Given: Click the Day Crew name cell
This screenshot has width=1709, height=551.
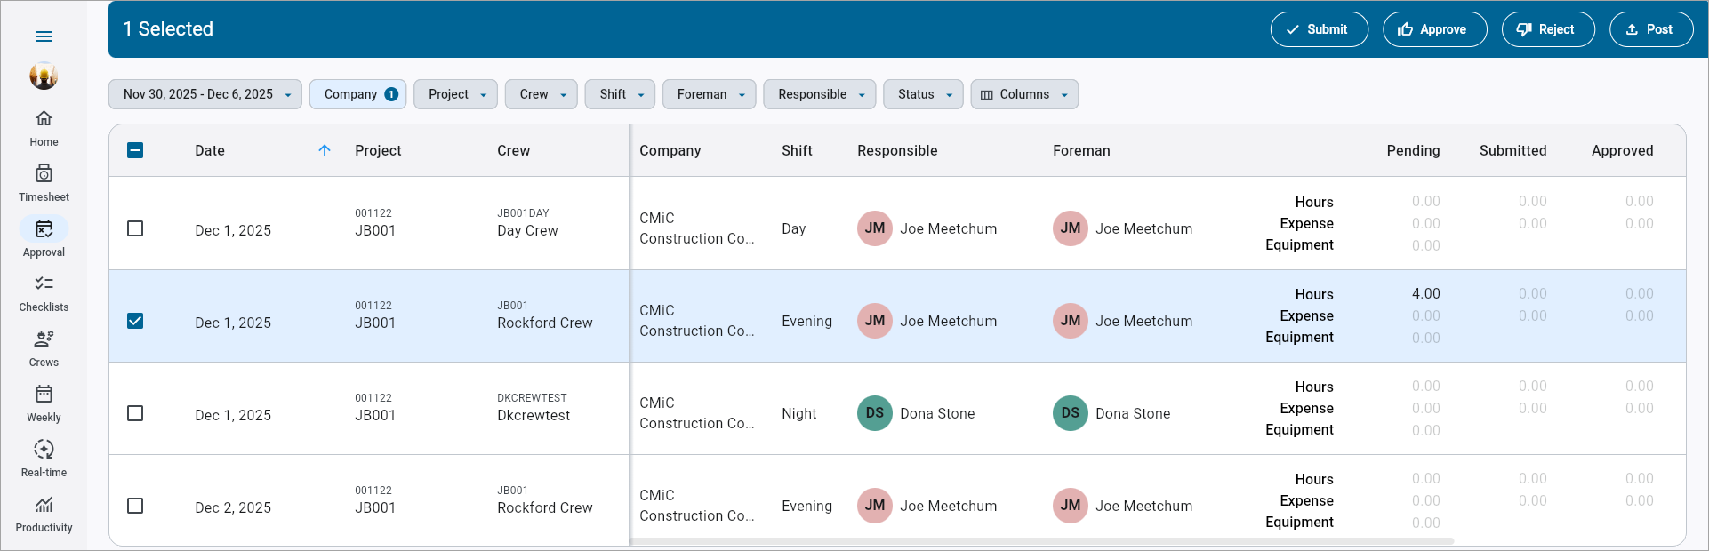Looking at the screenshot, I should (x=527, y=230).
